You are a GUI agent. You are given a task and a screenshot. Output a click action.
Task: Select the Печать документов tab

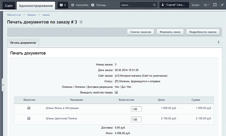point(23,43)
